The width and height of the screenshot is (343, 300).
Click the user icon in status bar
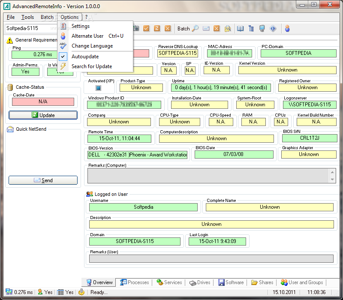click(40, 292)
